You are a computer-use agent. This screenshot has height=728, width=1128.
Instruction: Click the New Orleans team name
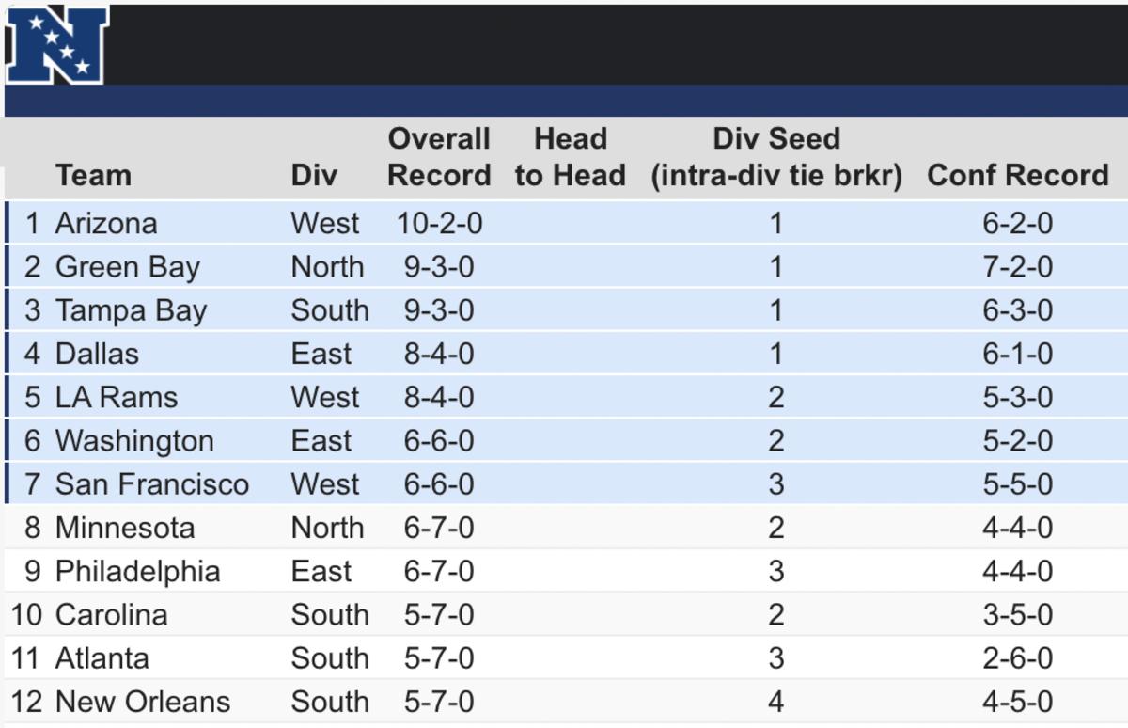(x=142, y=702)
